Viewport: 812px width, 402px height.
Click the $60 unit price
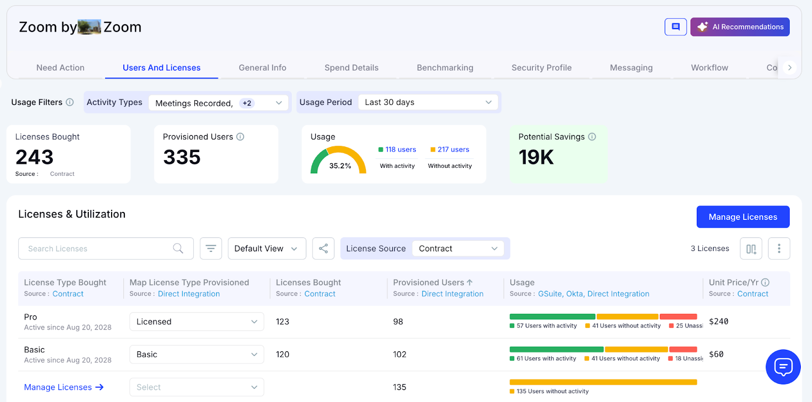click(716, 354)
